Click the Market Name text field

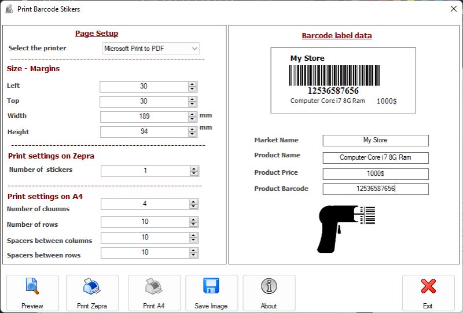(376, 141)
